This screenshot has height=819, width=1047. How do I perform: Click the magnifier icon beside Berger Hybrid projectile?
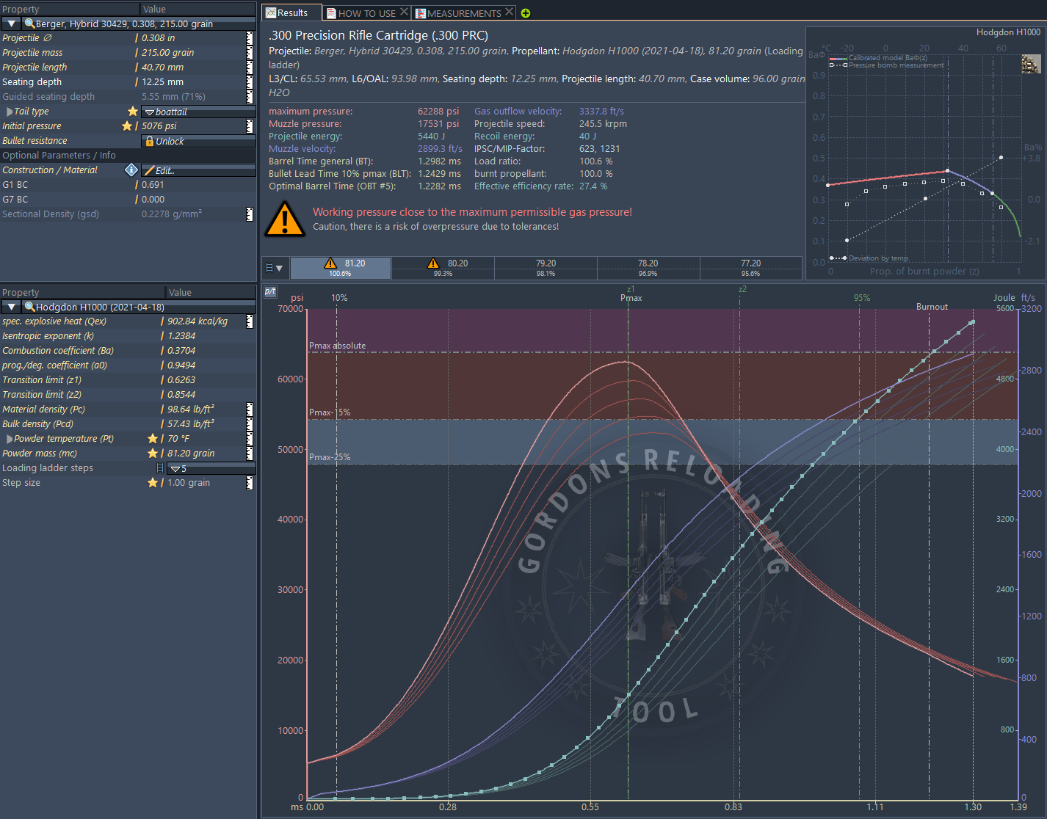pyautogui.click(x=29, y=23)
